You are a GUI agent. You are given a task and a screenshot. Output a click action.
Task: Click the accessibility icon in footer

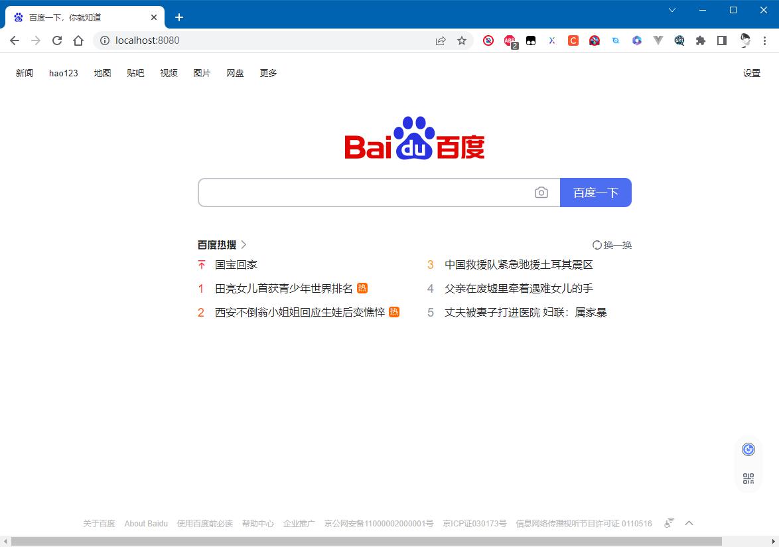[670, 522]
